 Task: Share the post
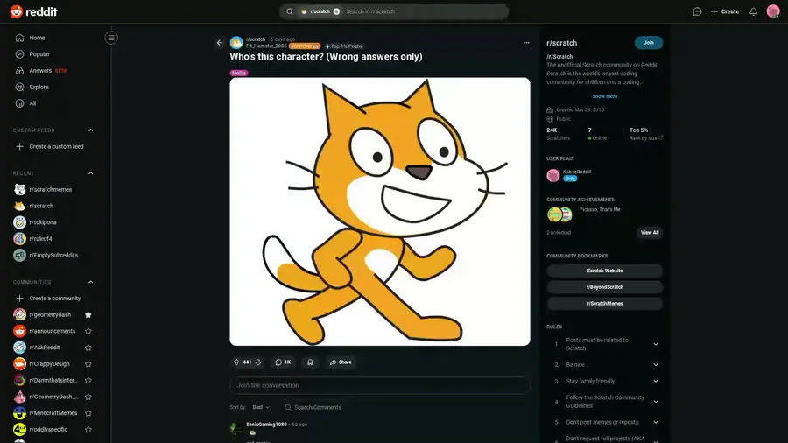[341, 362]
